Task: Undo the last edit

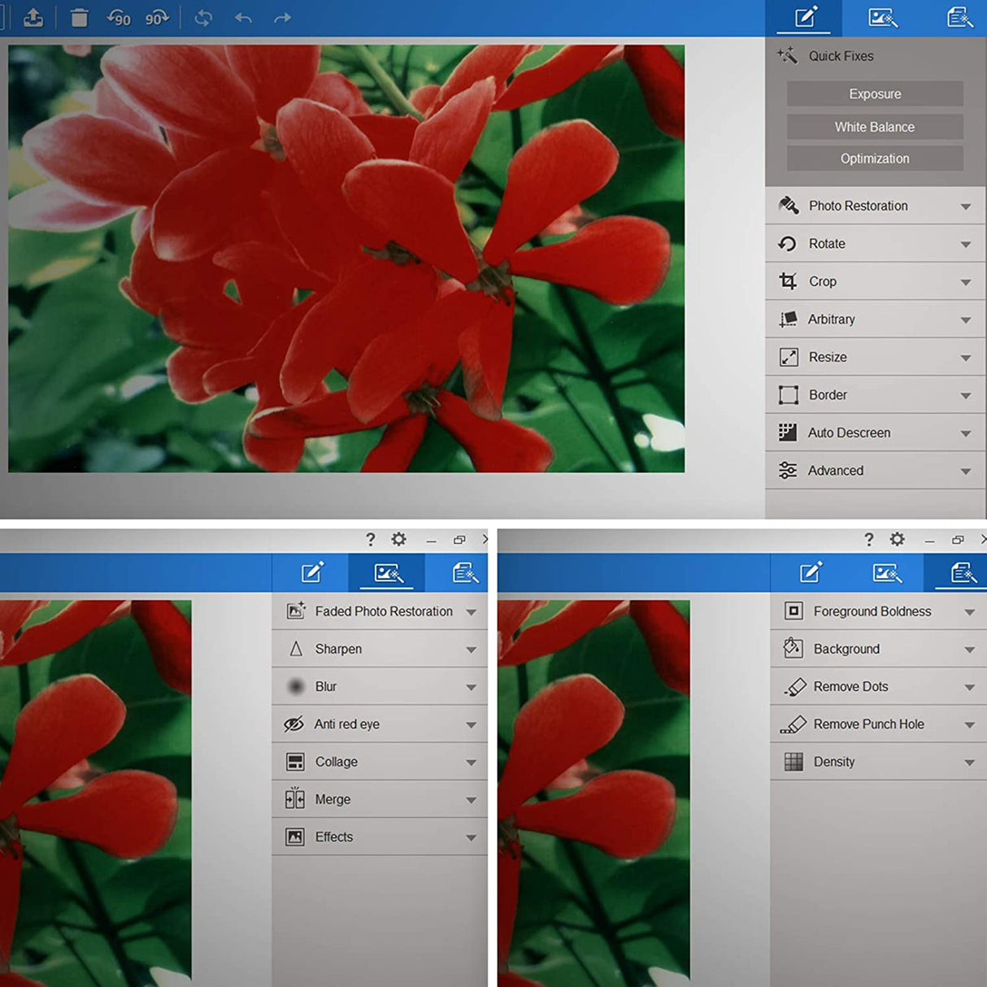Action: click(243, 17)
